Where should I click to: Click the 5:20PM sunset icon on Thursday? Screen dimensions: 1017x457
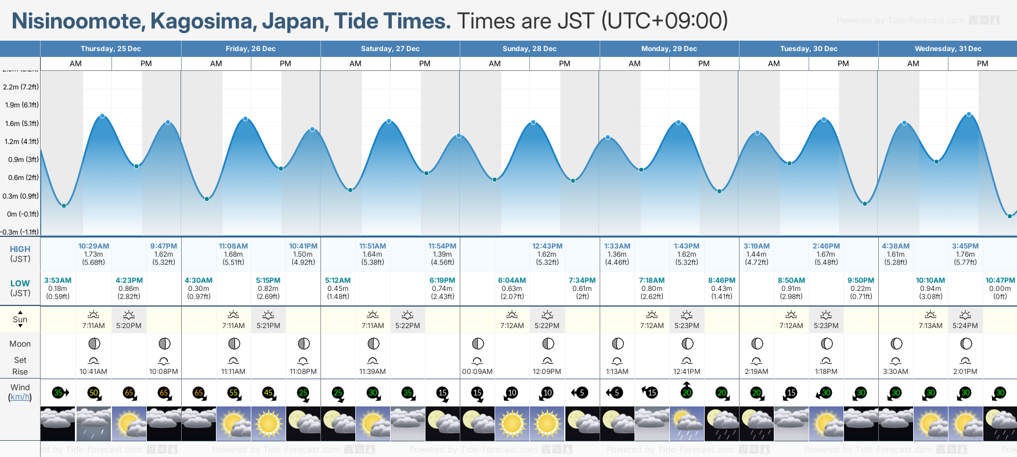click(129, 315)
